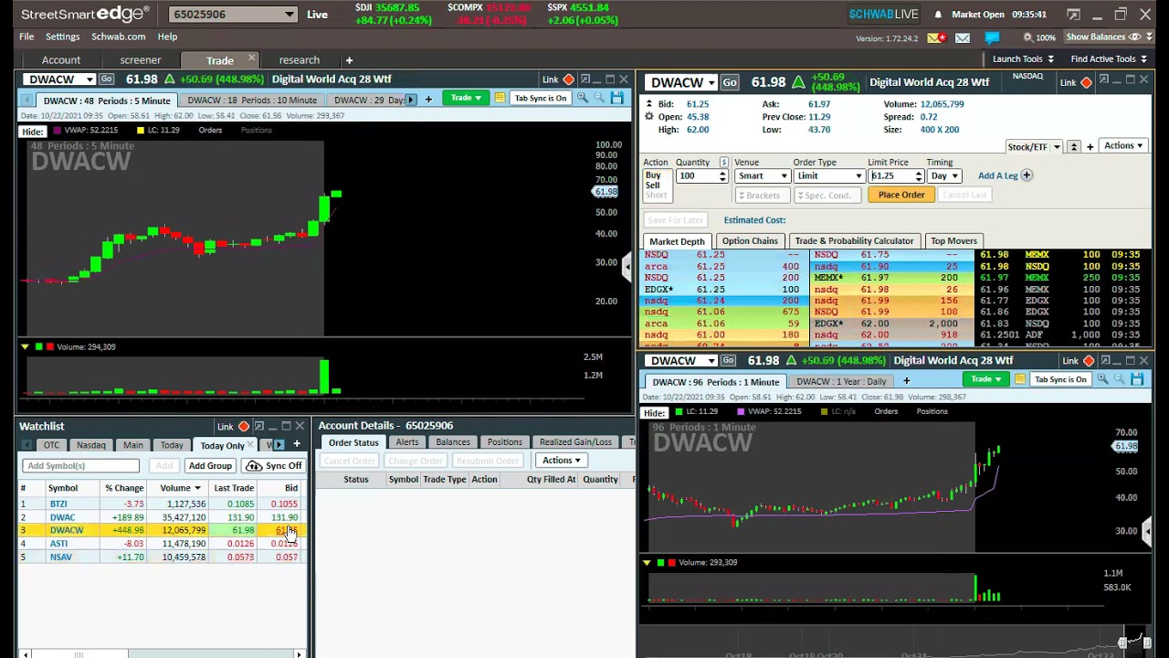1169x658 pixels.
Task: Click Add Symbol(s) input in Watchlist
Action: [x=80, y=466]
